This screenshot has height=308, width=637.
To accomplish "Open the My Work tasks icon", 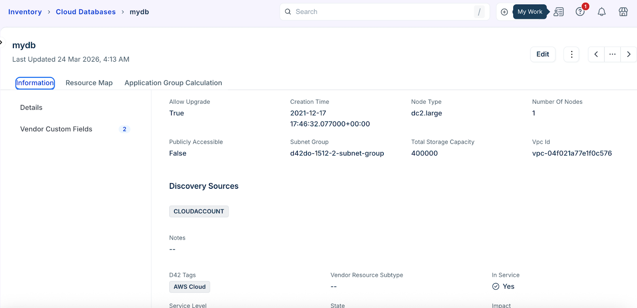I will point(559,12).
